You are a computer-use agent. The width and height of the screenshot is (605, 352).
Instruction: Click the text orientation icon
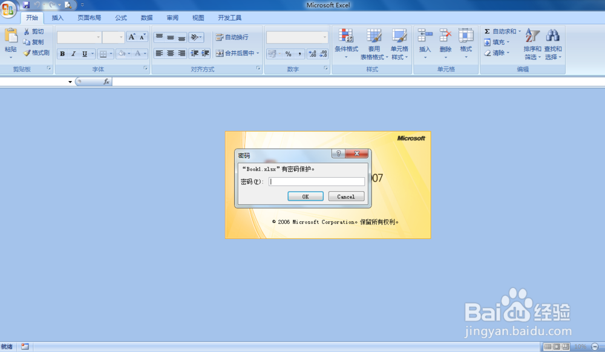coord(194,37)
